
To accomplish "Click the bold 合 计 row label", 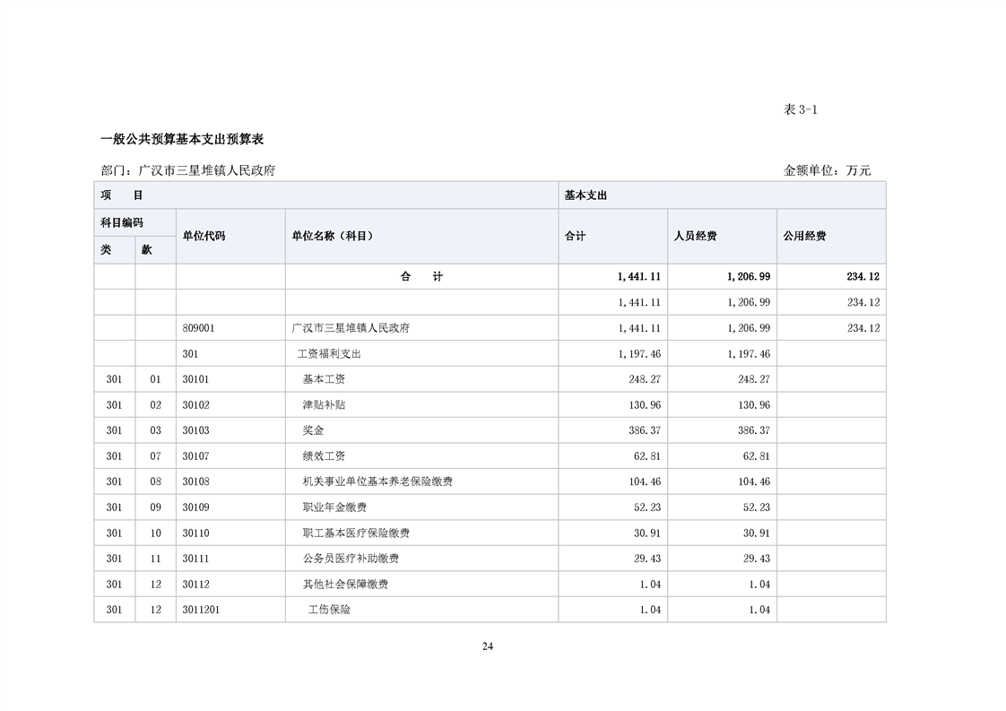I will 421,276.
